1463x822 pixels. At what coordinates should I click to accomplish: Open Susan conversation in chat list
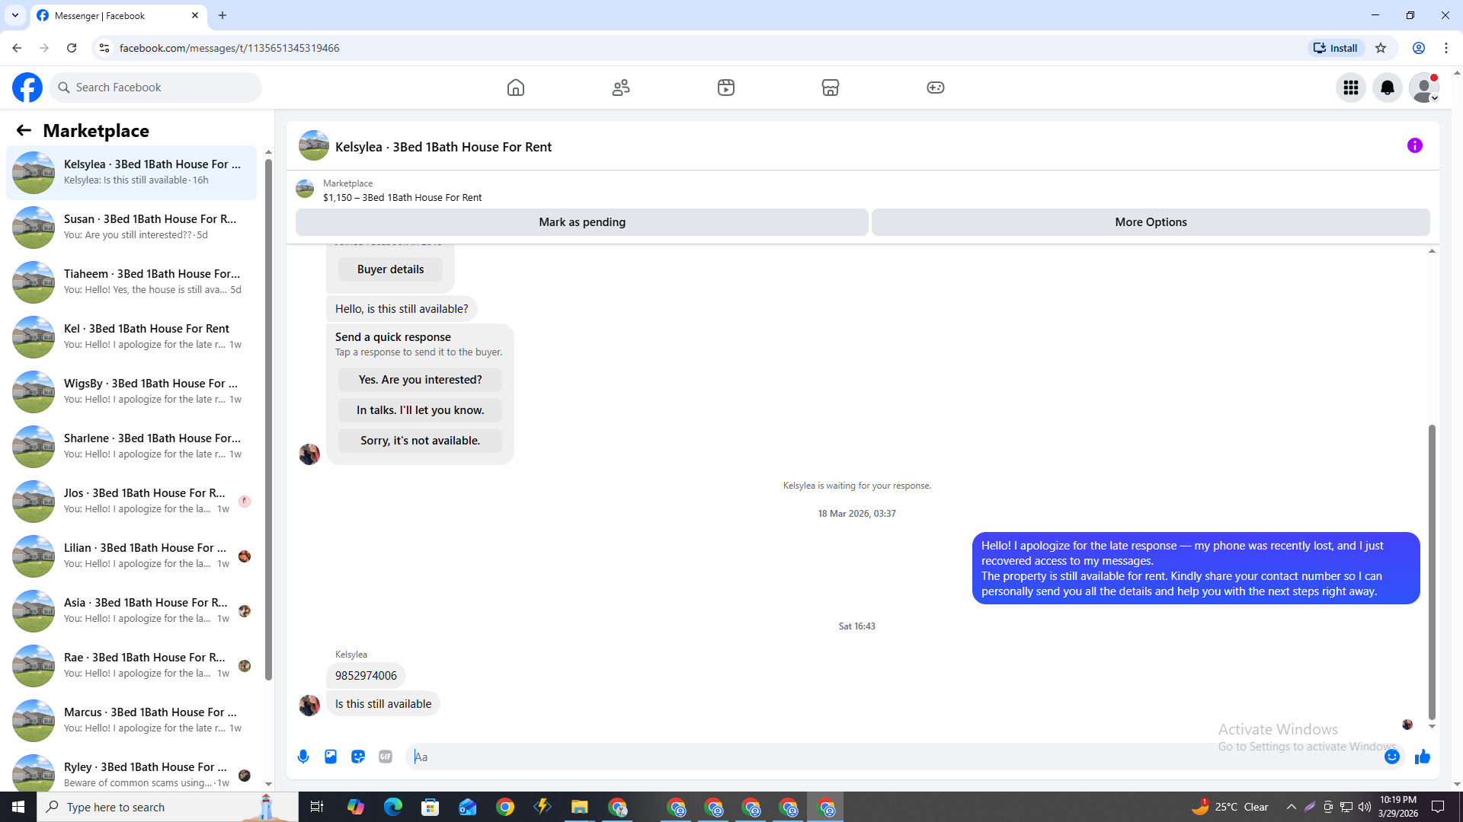pyautogui.click(x=132, y=228)
